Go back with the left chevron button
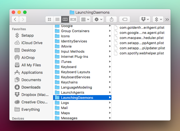The height and width of the screenshot is (131, 180). [15, 19]
